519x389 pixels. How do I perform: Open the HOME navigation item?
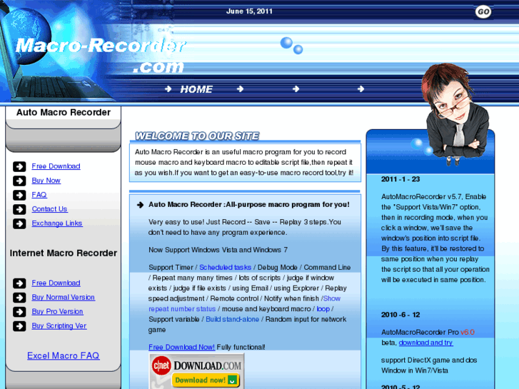coord(196,89)
